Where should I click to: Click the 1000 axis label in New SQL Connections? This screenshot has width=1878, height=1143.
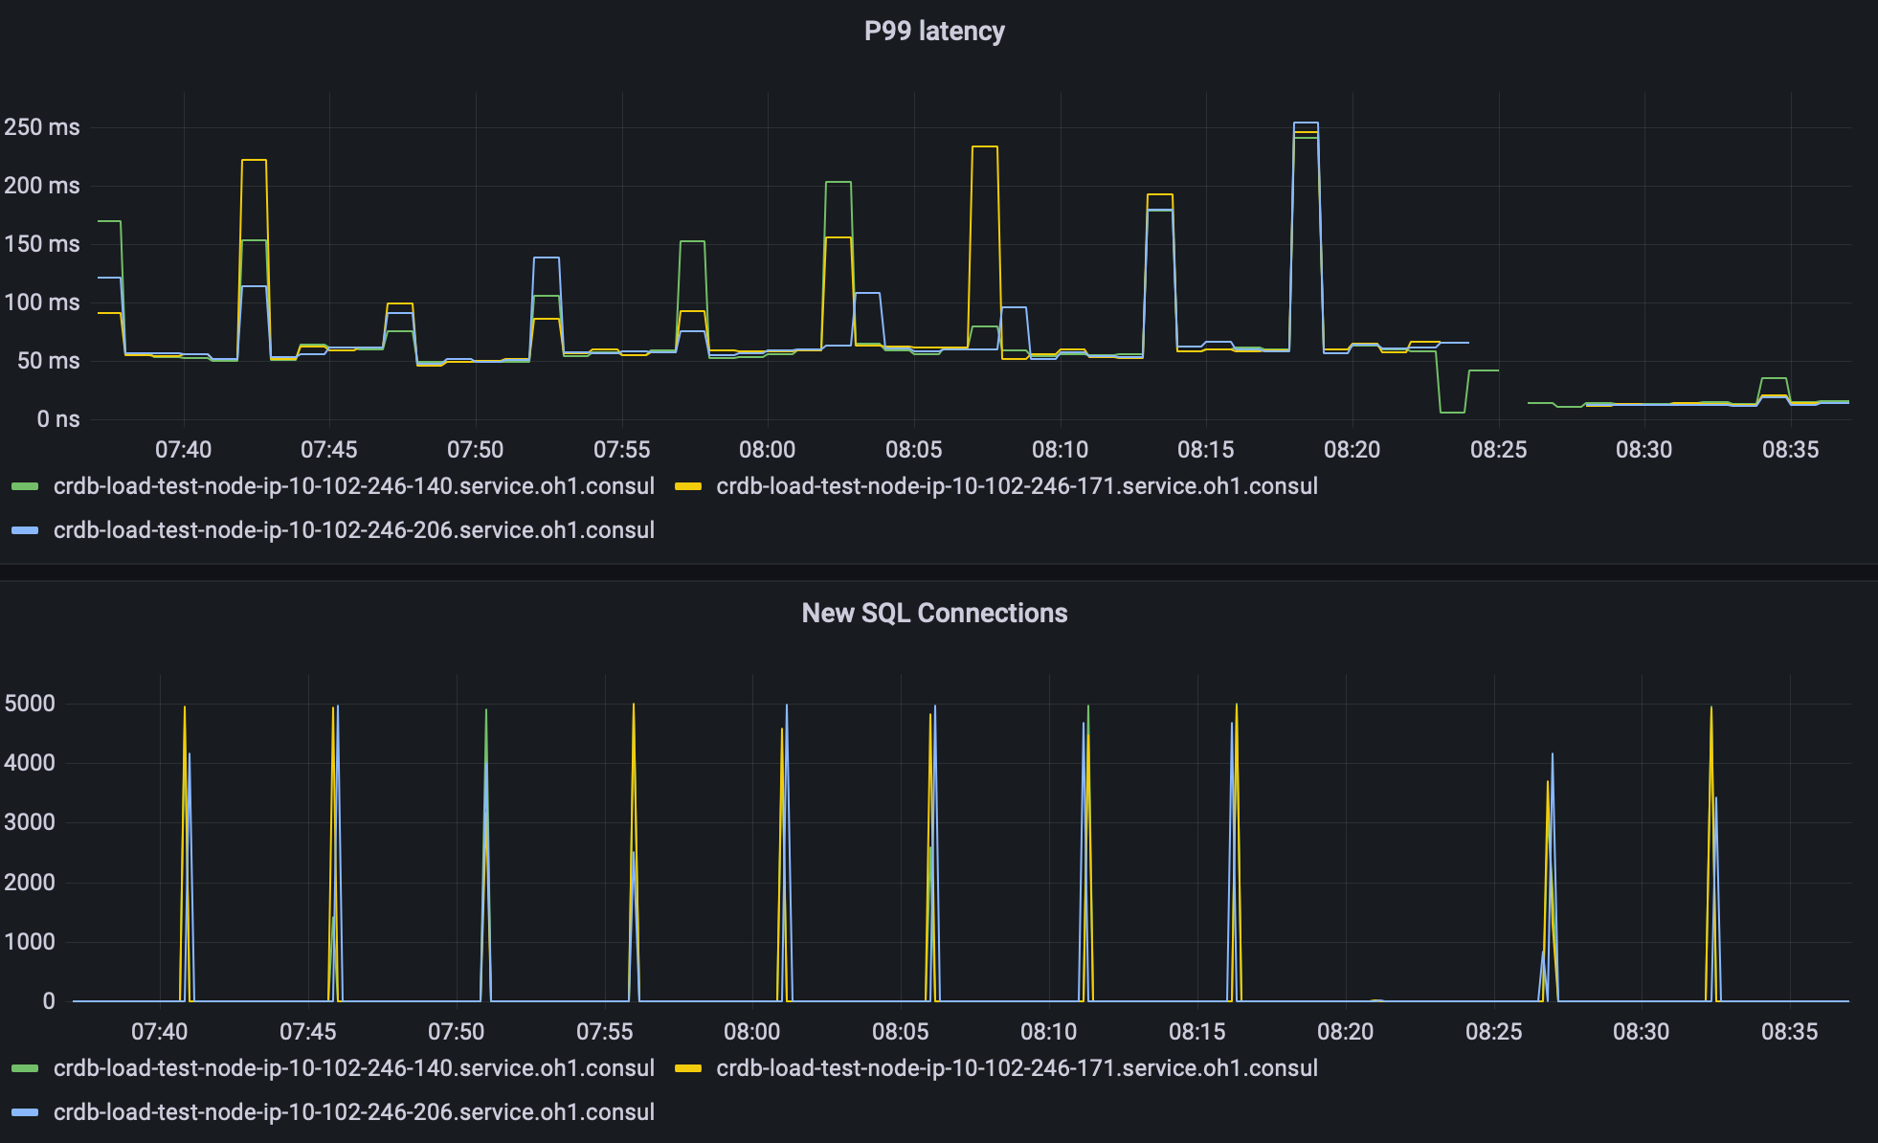coord(30,942)
